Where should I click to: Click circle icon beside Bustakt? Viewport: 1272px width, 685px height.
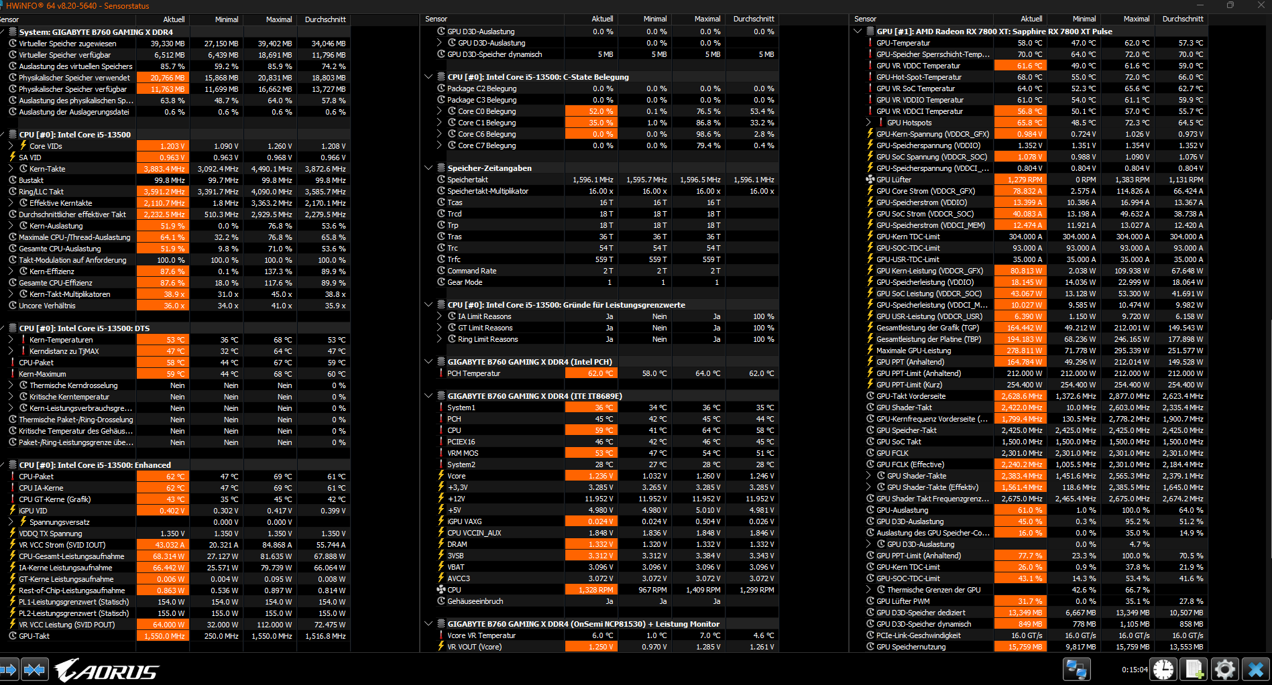tap(12, 180)
